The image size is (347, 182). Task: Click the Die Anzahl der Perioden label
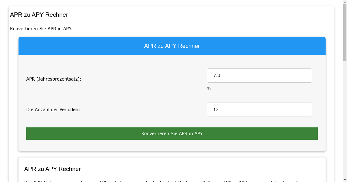(53, 109)
